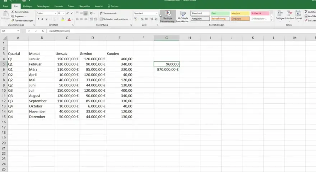The height and width of the screenshot is (172, 316).
Task: Click the Ausschneiden scissors button
Action: click(x=20, y=12)
